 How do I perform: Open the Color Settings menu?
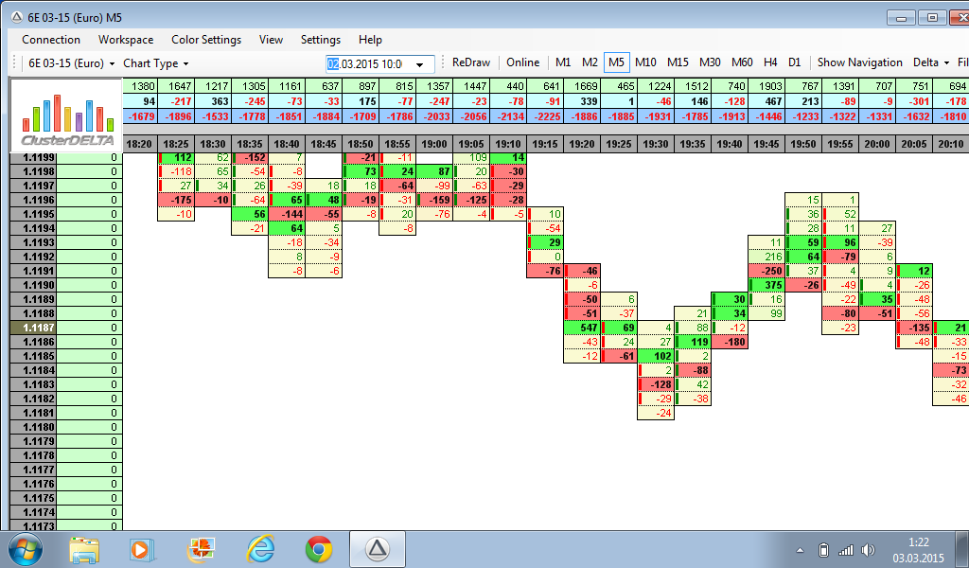pos(206,40)
